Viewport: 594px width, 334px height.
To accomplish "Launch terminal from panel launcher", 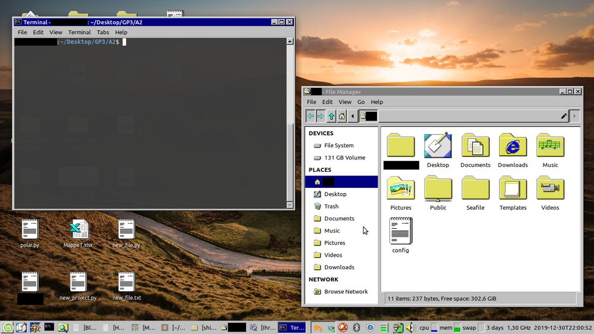I will click(49, 327).
